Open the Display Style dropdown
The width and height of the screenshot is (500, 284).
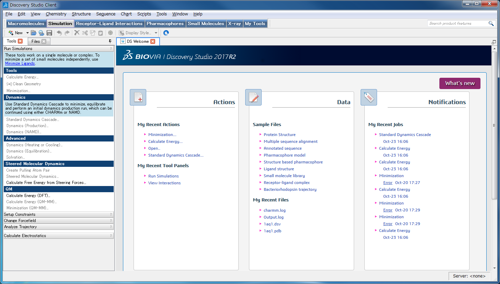click(x=156, y=33)
